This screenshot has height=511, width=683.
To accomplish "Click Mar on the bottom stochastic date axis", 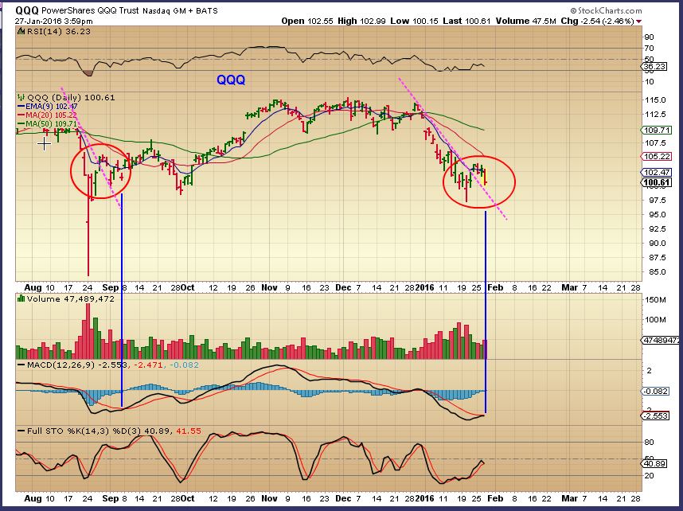I will pyautogui.click(x=569, y=498).
